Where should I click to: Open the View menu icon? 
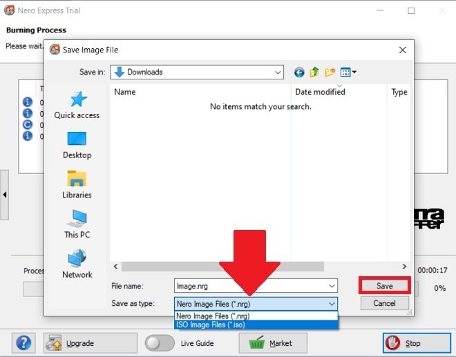pyautogui.click(x=348, y=72)
